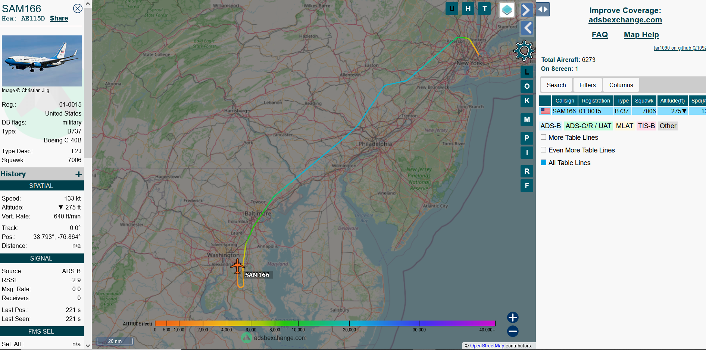Screen dimensions: 706x350
Task: Sort table by Registration column
Action: 596,101
